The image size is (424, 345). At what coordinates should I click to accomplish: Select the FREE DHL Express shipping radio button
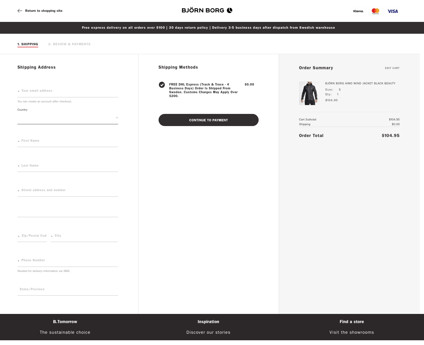pos(162,85)
